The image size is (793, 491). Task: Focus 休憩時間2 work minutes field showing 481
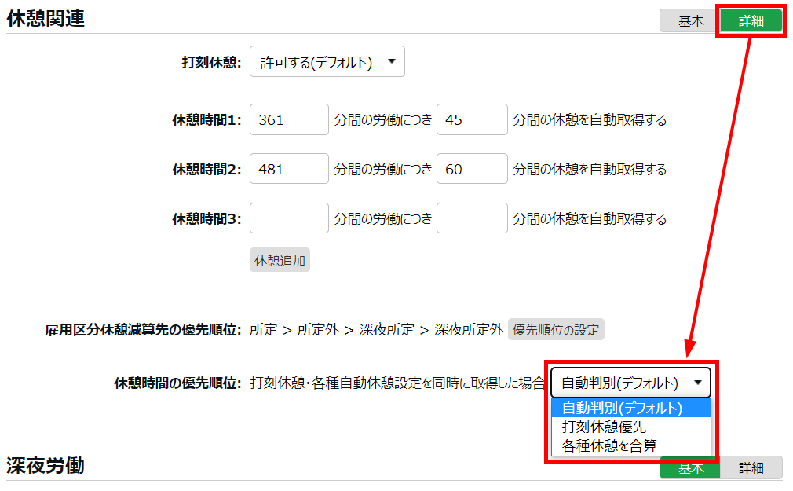(288, 169)
